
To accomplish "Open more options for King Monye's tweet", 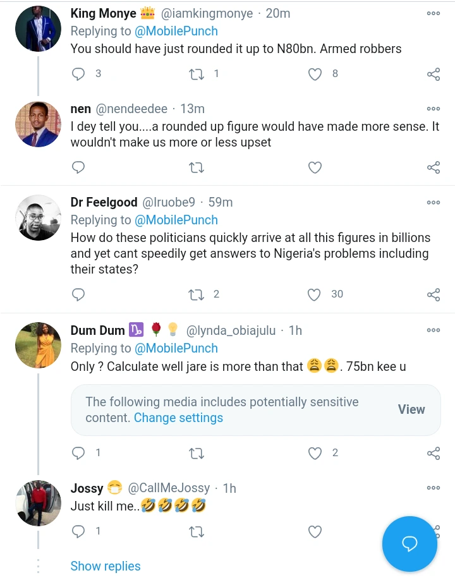I will tap(434, 13).
